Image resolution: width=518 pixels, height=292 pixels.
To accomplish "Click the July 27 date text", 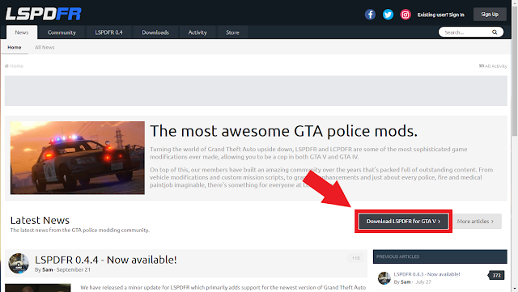I will pyautogui.click(x=423, y=281).
